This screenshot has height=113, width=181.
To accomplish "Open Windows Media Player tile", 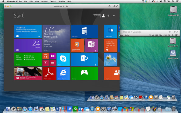I will coord(77,45).
